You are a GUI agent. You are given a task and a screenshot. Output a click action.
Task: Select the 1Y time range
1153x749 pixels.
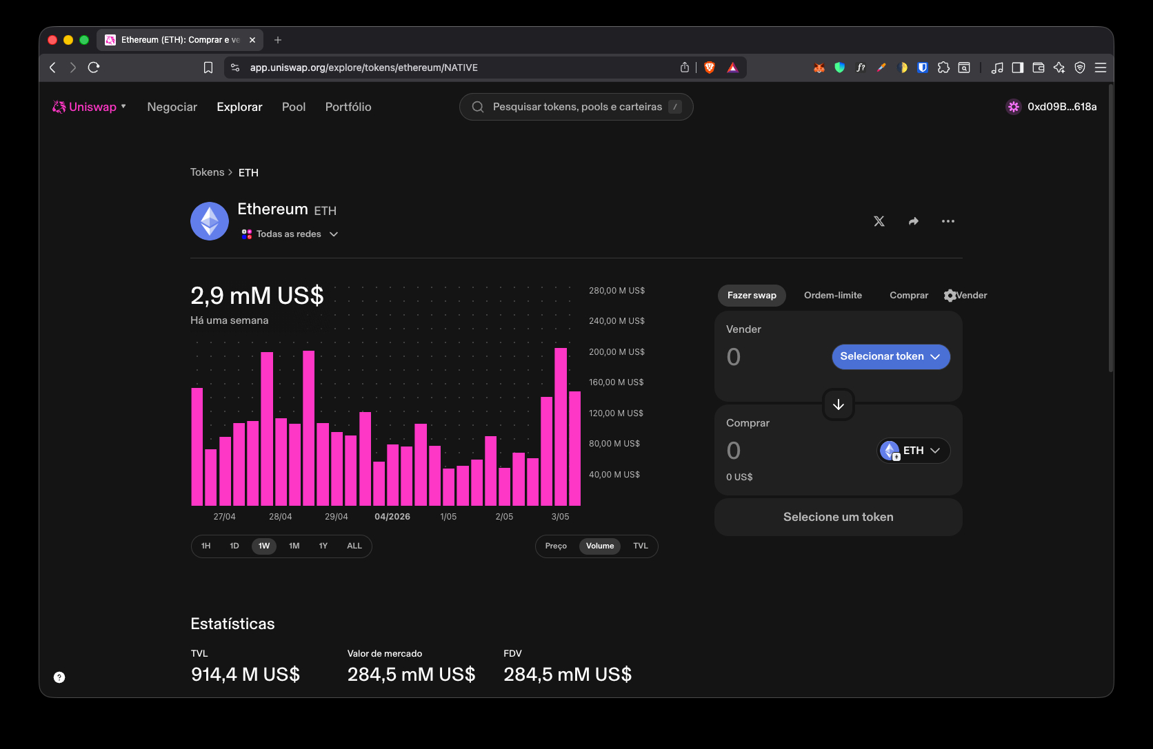[x=323, y=546]
